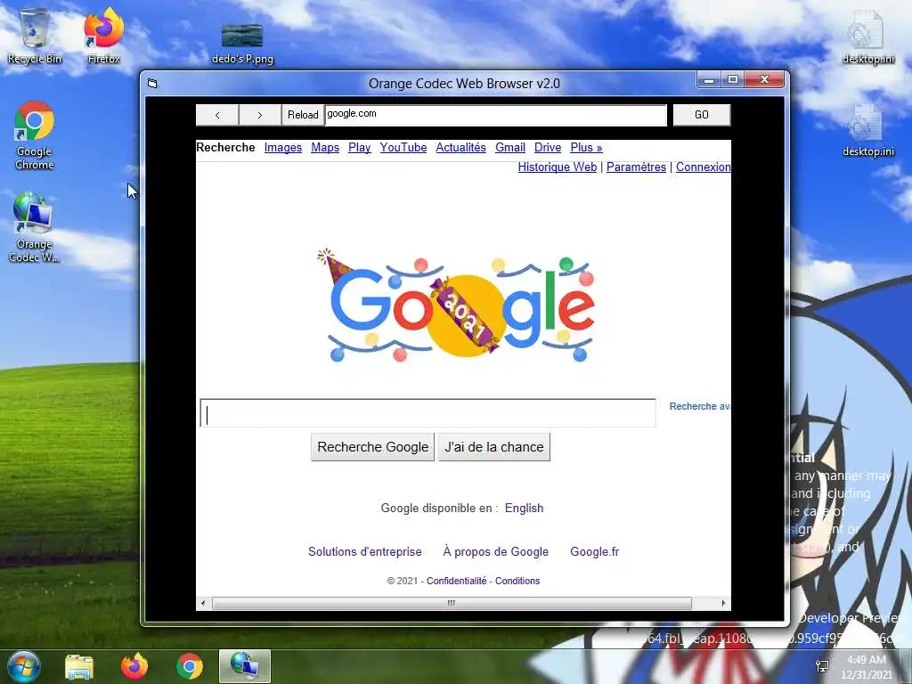Select the Recherche tab on Google
This screenshot has width=912, height=684.
tap(225, 147)
